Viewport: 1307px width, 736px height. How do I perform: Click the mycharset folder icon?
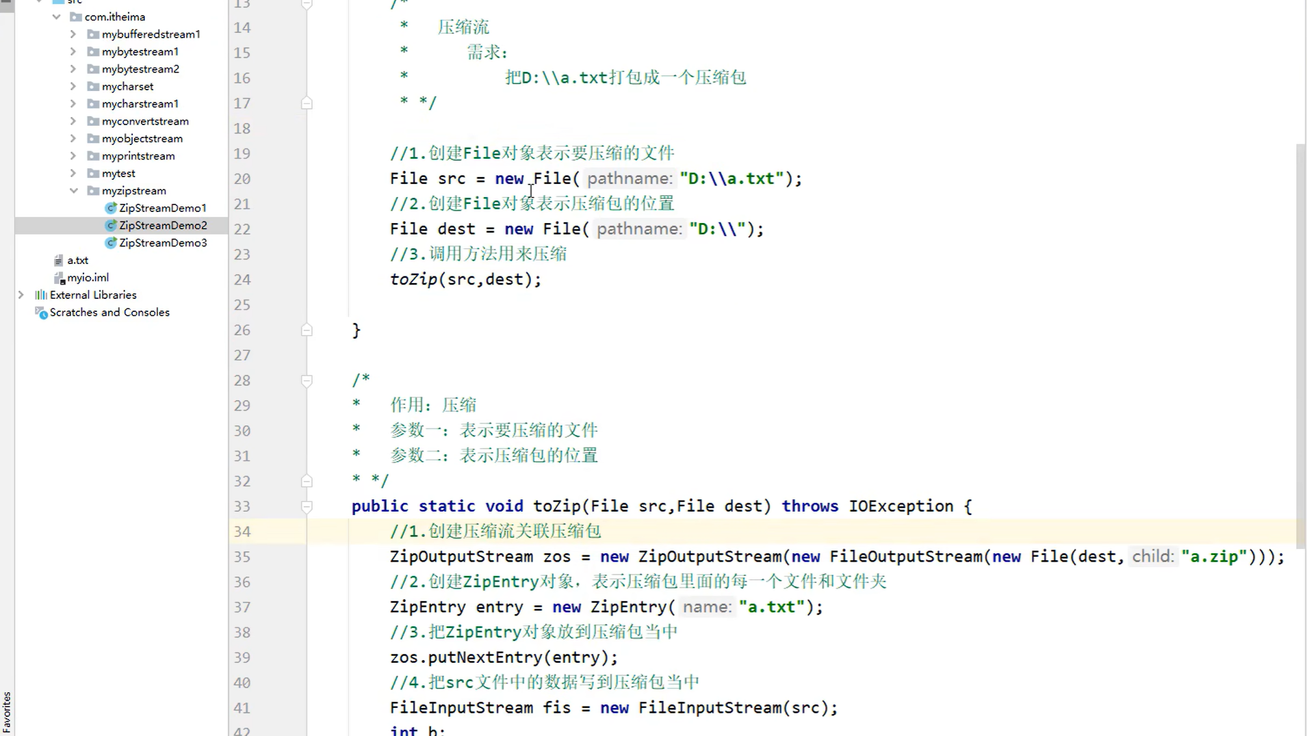[x=93, y=86]
